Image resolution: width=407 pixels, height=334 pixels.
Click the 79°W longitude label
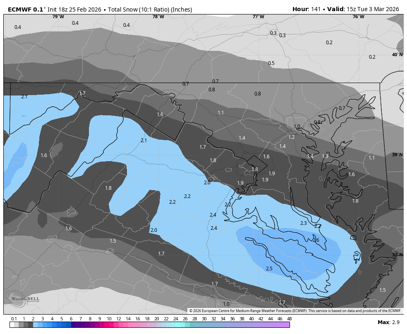click(58, 17)
